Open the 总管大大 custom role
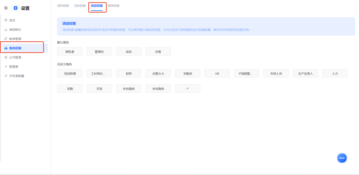 tap(158, 73)
